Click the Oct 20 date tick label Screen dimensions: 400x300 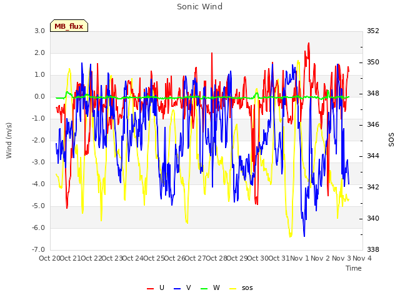(49, 258)
